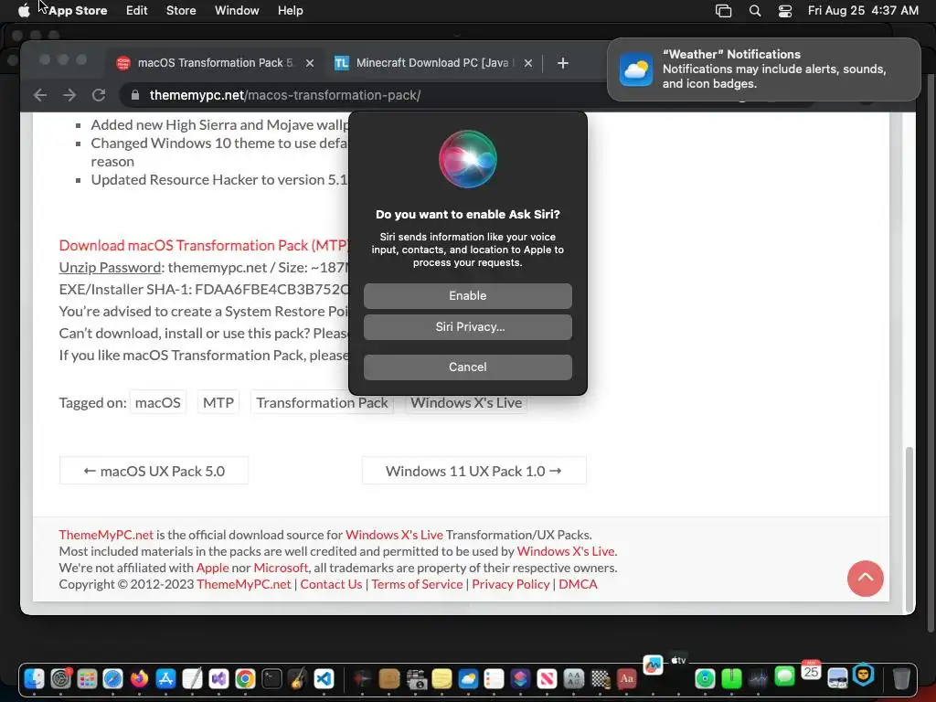Screen dimensions: 936x702
Task: Open Terms of Service link
Action: [417, 584]
